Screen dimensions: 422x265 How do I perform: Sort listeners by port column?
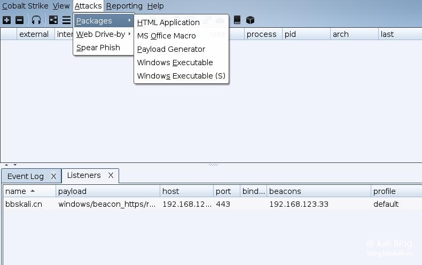coord(227,191)
